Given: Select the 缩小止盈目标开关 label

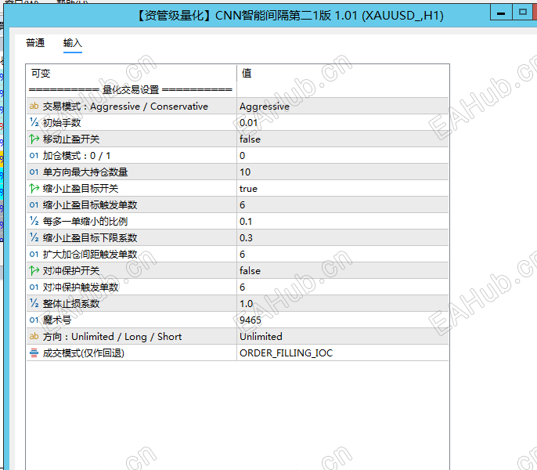Looking at the screenshot, I should pyautogui.click(x=81, y=189).
